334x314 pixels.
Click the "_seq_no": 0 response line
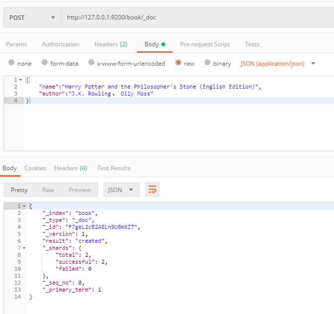[64, 283]
